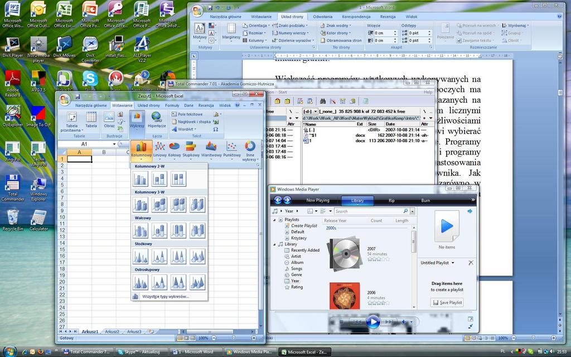Screen dimensions: 571x357
Task: Choose the Warstwowy area chart icon
Action: 211,149
